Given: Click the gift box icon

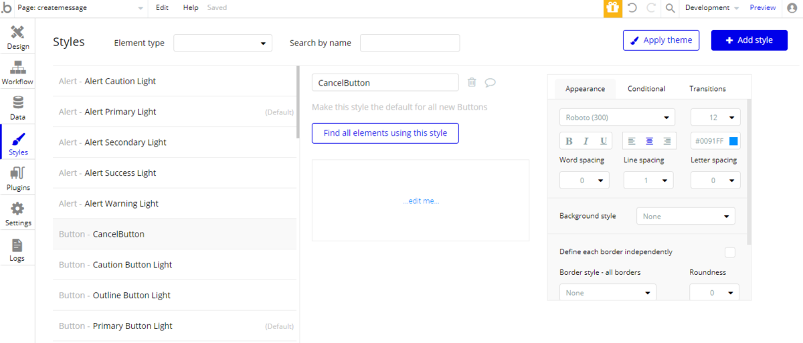Looking at the screenshot, I should pyautogui.click(x=612, y=8).
